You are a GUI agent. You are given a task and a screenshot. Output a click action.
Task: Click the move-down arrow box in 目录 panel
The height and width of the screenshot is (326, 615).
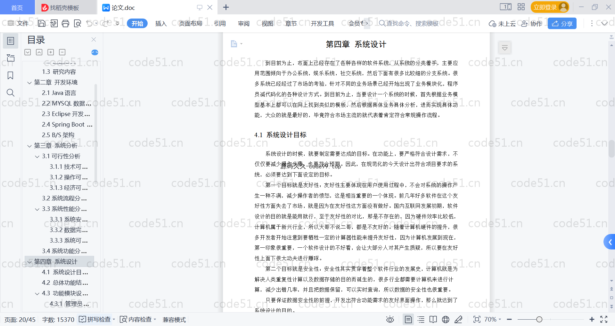coord(28,52)
